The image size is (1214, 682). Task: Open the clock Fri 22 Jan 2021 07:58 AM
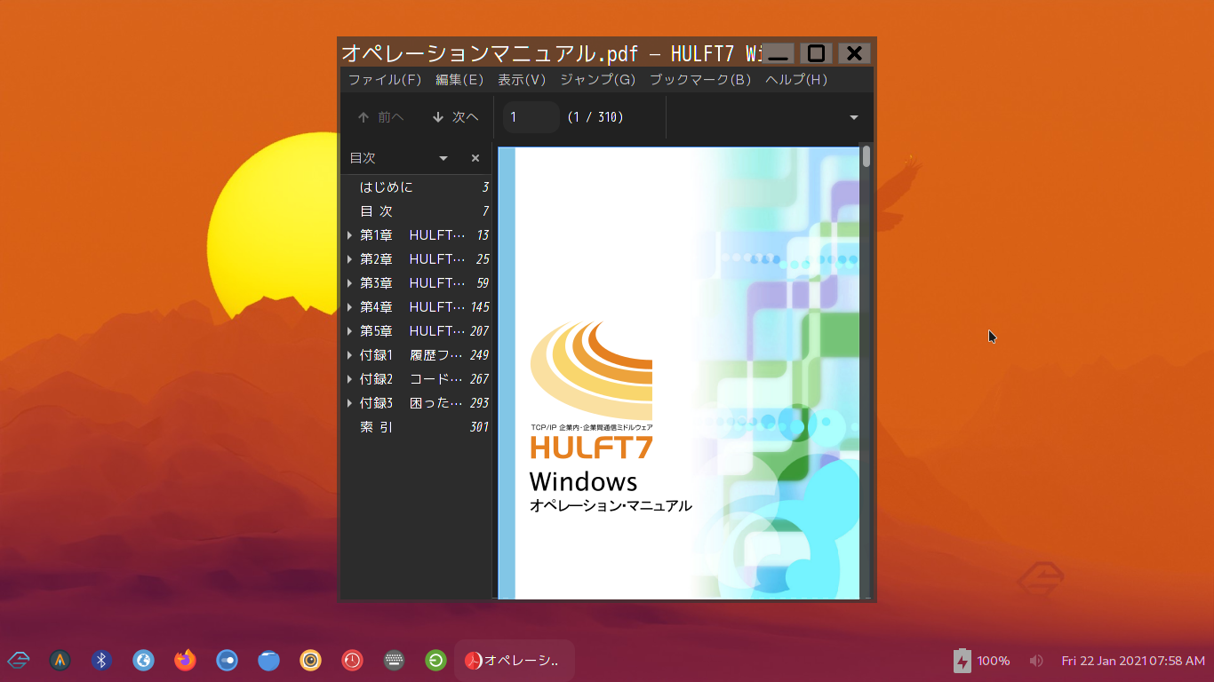[1133, 661]
